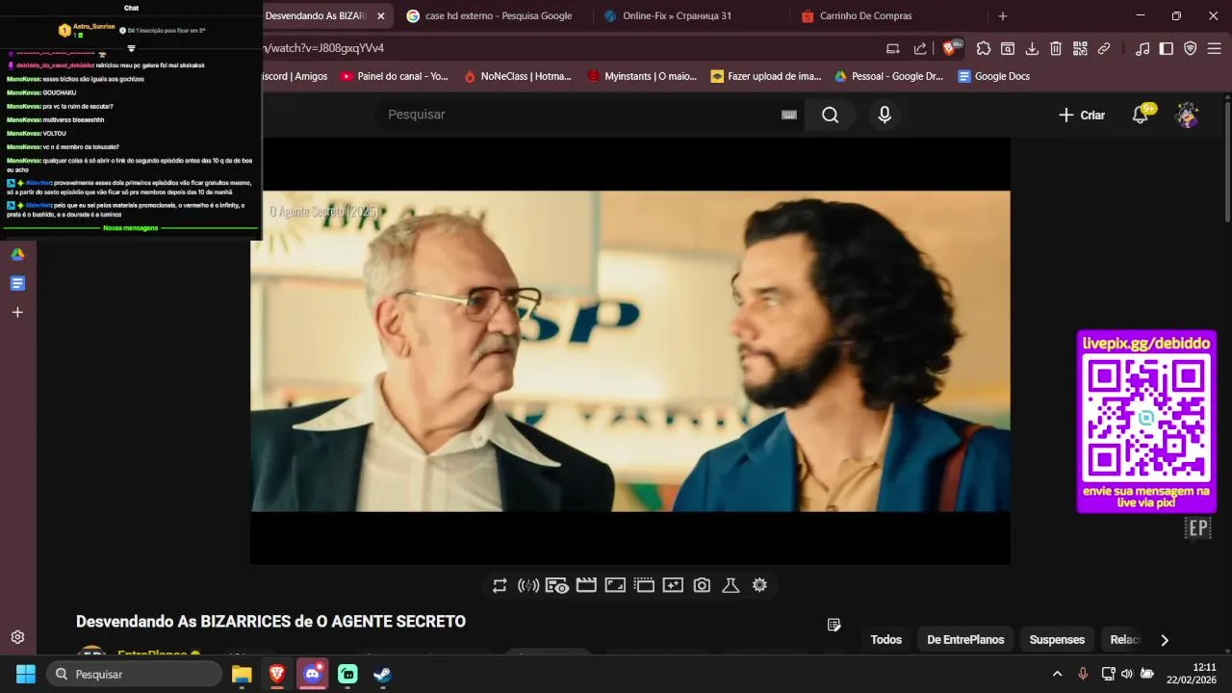
Task: Open the Painel do canal bookmark
Action: [395, 76]
